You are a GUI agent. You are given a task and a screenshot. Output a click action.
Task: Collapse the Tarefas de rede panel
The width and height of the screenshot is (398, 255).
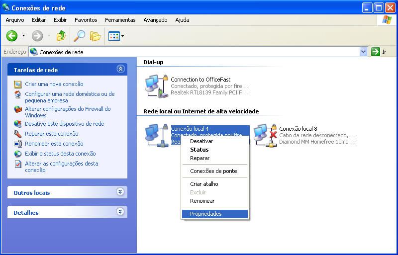(120, 70)
